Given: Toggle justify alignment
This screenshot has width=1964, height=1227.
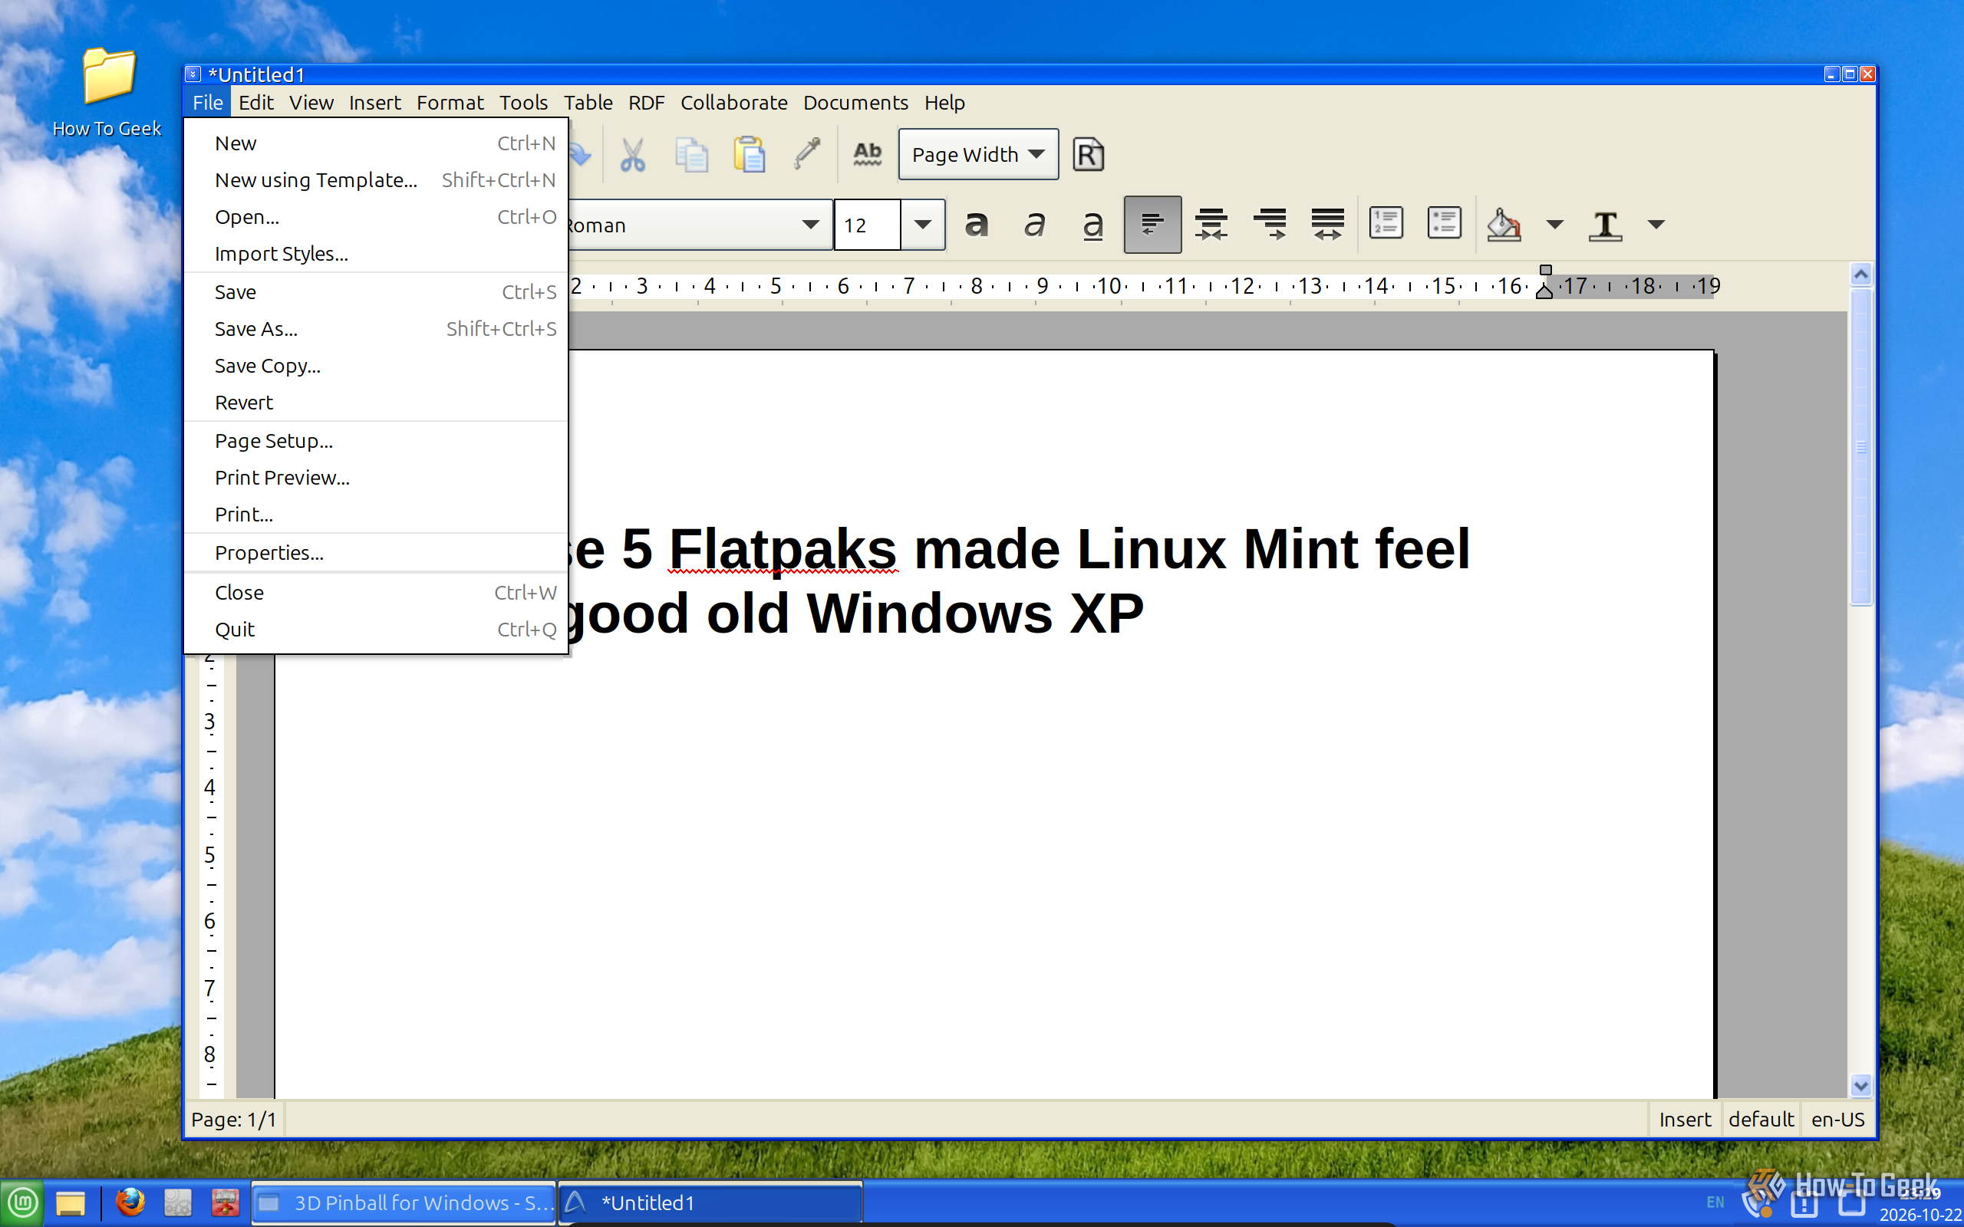Looking at the screenshot, I should [x=1328, y=224].
